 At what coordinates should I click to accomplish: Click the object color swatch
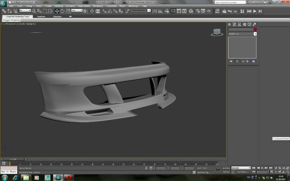[x=255, y=29]
